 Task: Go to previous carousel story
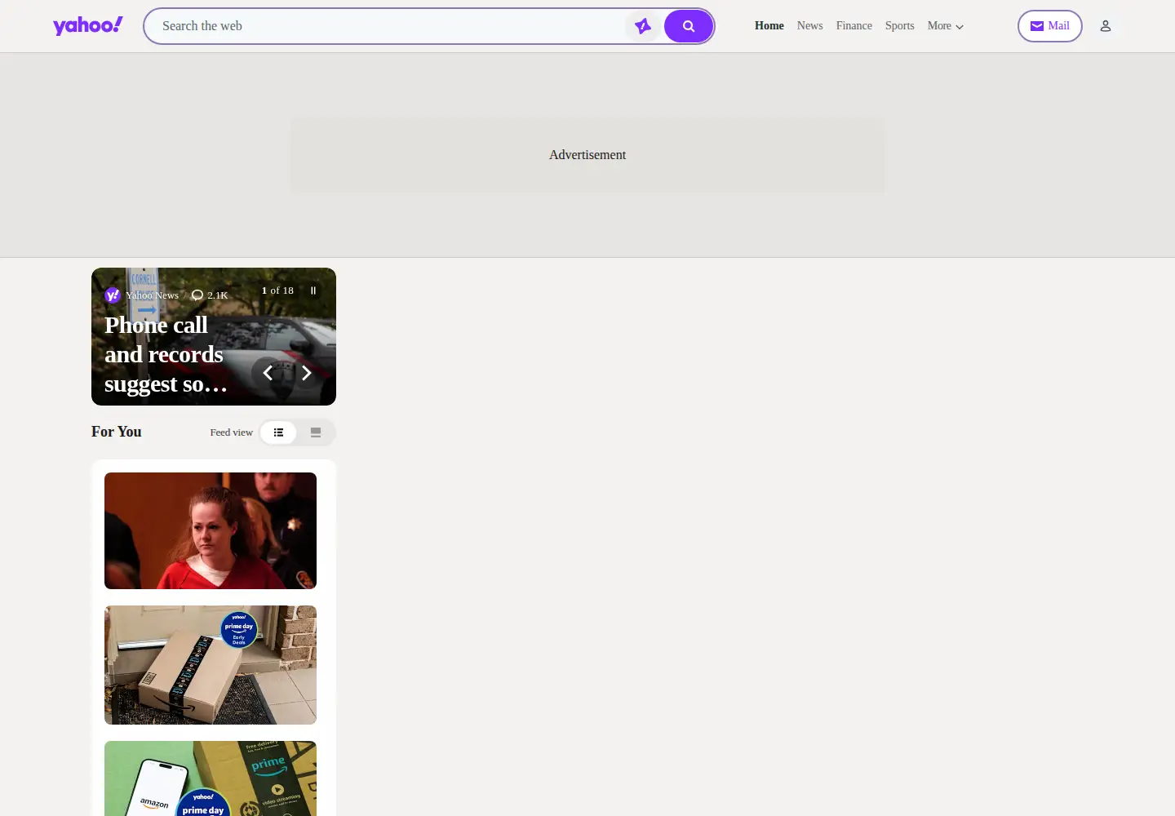(268, 373)
